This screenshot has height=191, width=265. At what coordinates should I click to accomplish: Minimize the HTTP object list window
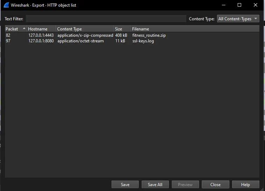point(224,5)
